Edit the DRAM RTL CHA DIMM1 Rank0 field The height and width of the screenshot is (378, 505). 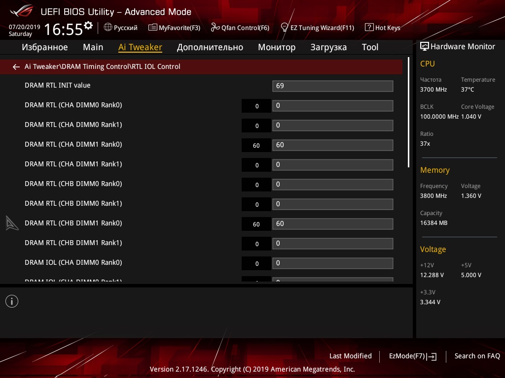coord(333,145)
